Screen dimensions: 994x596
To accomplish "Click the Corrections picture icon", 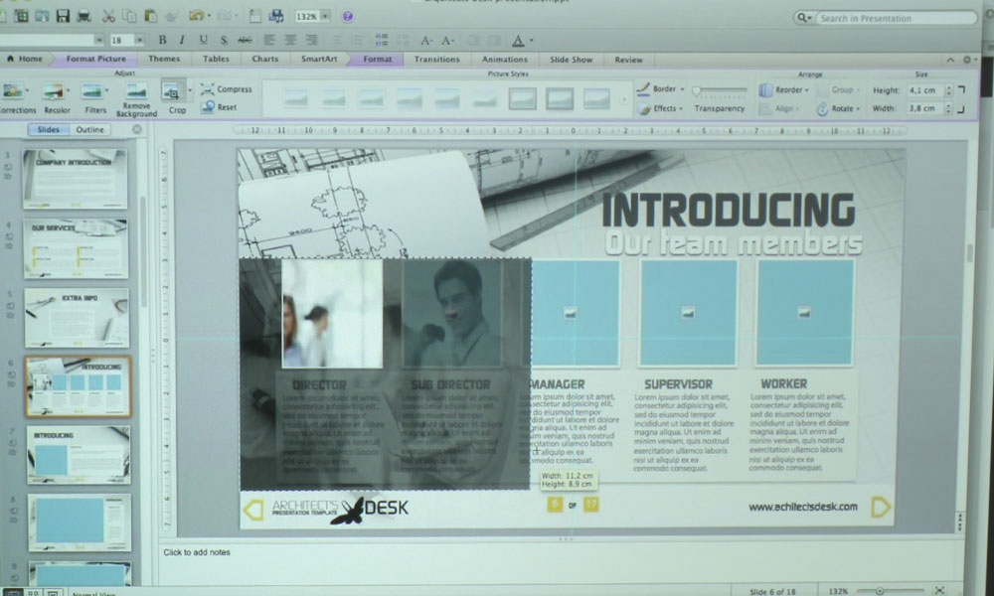I will [x=13, y=91].
